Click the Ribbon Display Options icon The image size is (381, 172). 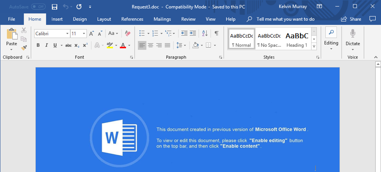(x=320, y=6)
